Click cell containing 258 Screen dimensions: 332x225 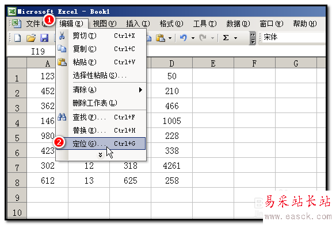pyautogui.click(x=171, y=180)
